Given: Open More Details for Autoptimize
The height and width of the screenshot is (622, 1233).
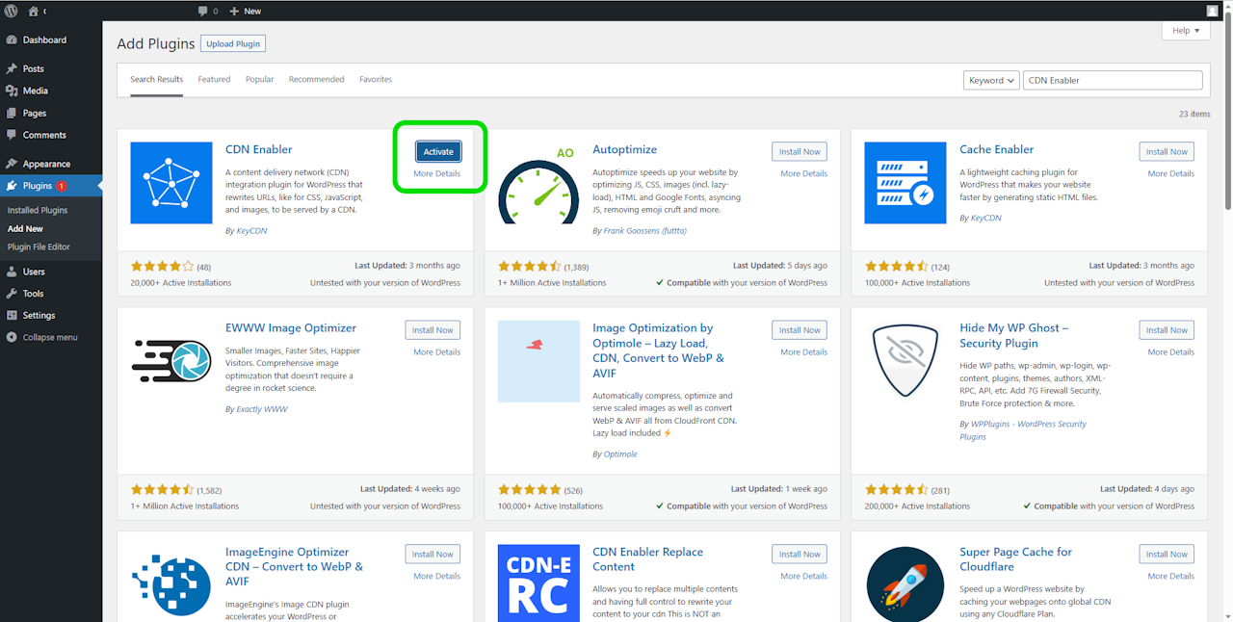Looking at the screenshot, I should [803, 174].
